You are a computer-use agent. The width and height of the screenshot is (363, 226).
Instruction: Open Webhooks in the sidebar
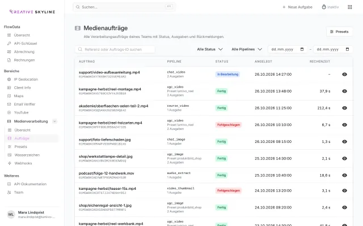tap(23, 163)
